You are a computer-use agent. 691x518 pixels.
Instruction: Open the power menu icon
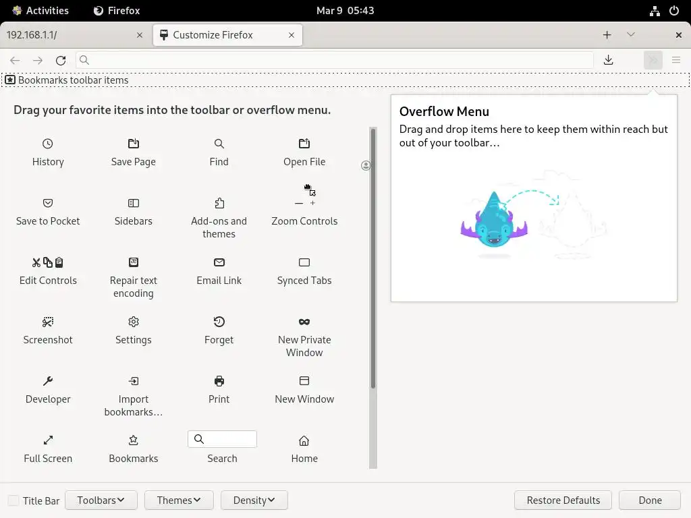[674, 11]
